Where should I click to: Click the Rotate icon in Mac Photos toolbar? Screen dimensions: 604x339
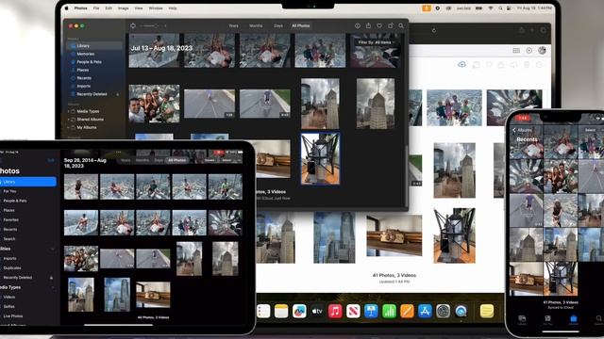tap(391, 25)
